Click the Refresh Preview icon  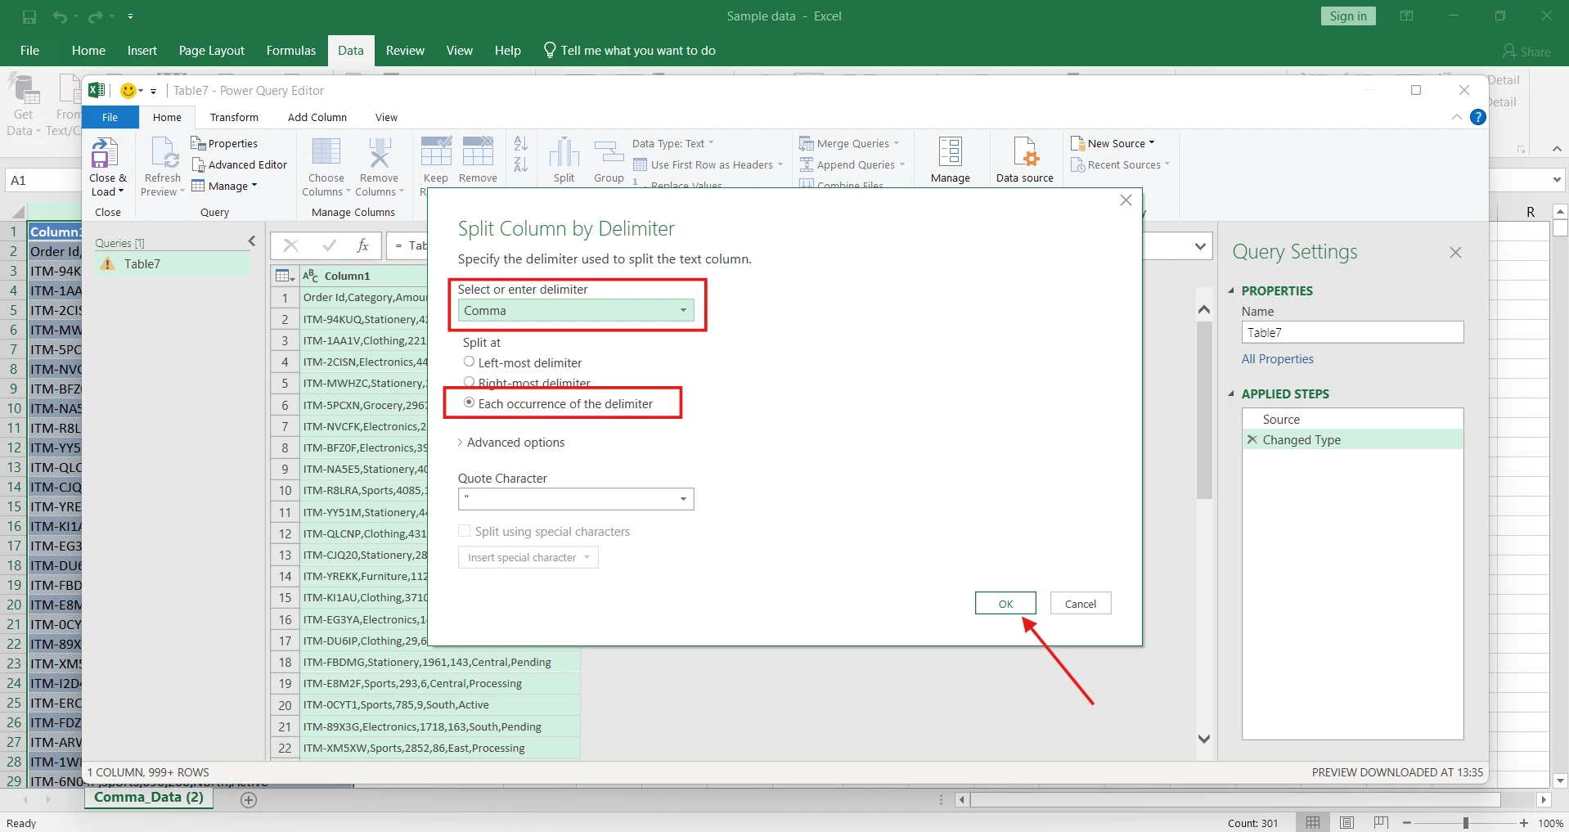tap(164, 154)
